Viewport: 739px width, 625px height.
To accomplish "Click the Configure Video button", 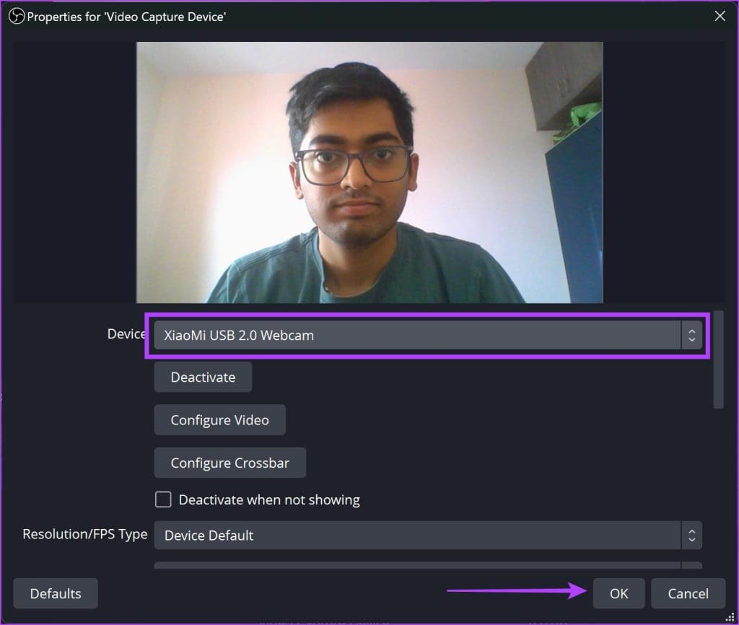I will coord(219,419).
